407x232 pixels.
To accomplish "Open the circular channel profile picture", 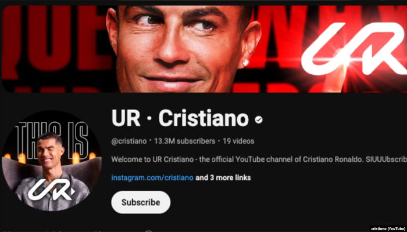I will 51,161.
